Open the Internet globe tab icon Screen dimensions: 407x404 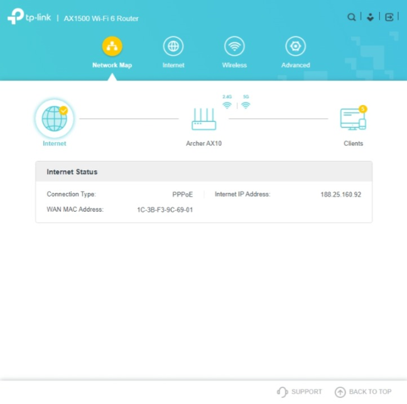click(173, 46)
